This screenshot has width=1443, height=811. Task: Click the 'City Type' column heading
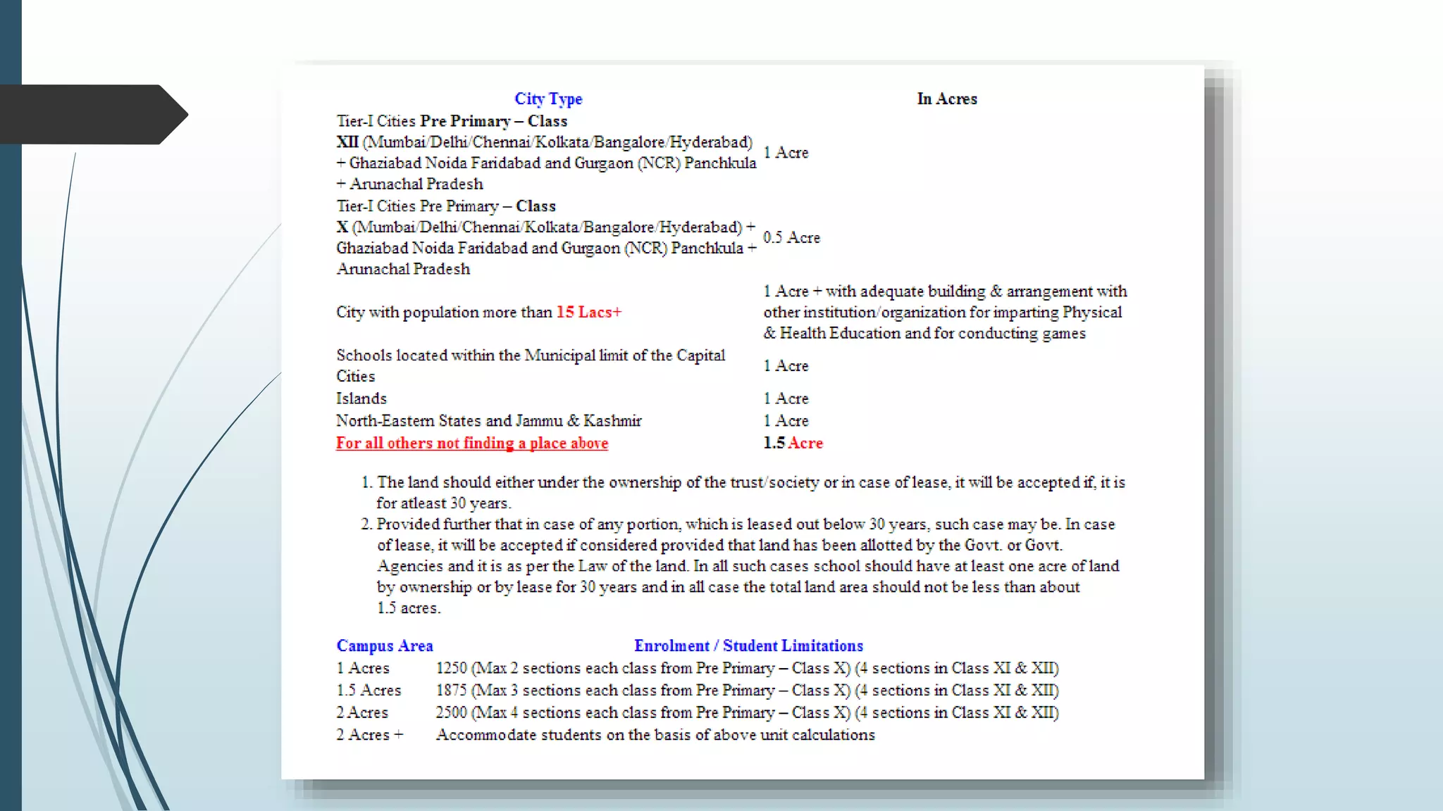[x=548, y=99]
